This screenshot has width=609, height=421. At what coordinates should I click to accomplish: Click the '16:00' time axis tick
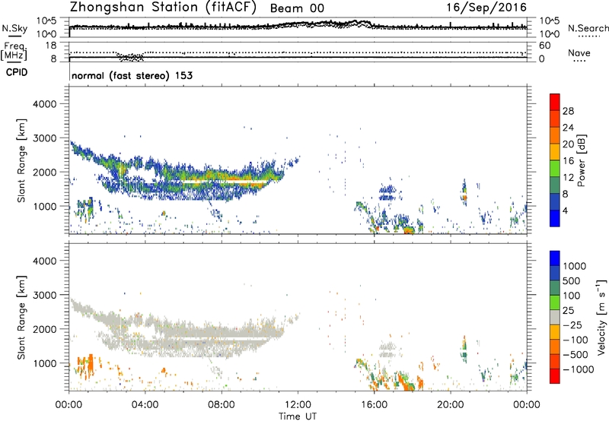[x=374, y=405]
